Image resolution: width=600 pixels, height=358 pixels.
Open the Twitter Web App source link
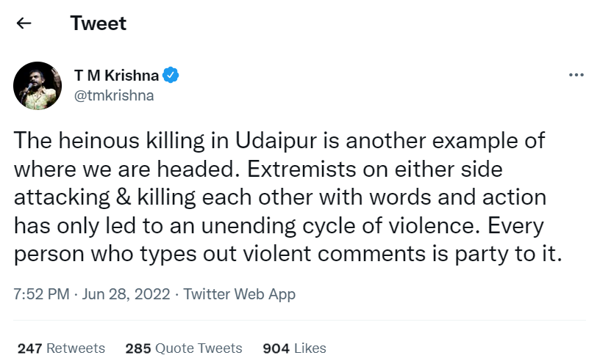239,295
